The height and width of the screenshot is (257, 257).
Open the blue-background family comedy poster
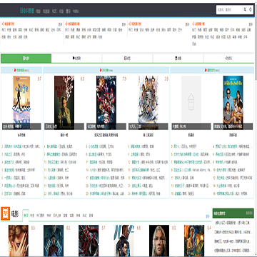233,103
